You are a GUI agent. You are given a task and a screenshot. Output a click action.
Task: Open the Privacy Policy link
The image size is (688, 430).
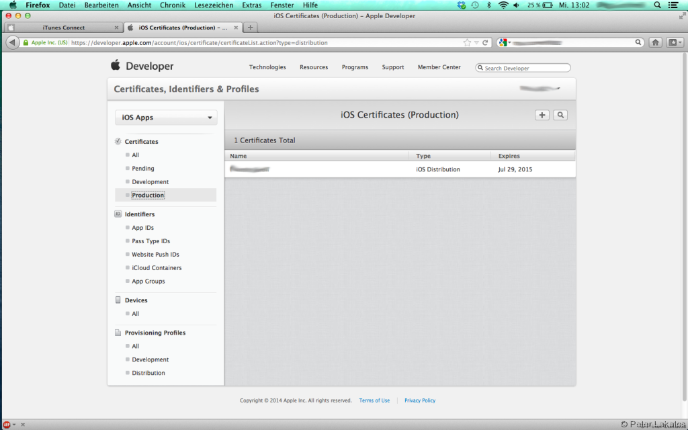point(420,400)
